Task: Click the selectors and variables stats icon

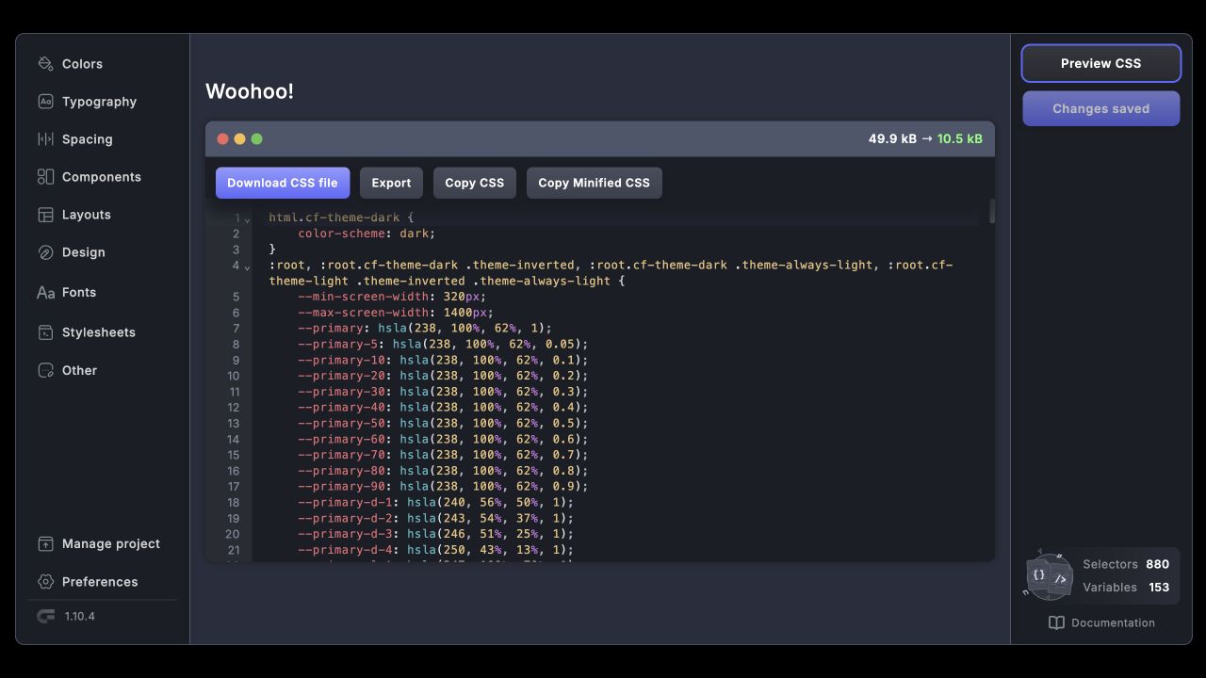Action: [x=1048, y=576]
